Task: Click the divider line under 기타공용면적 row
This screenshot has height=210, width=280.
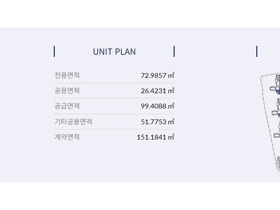Action: coord(114,129)
